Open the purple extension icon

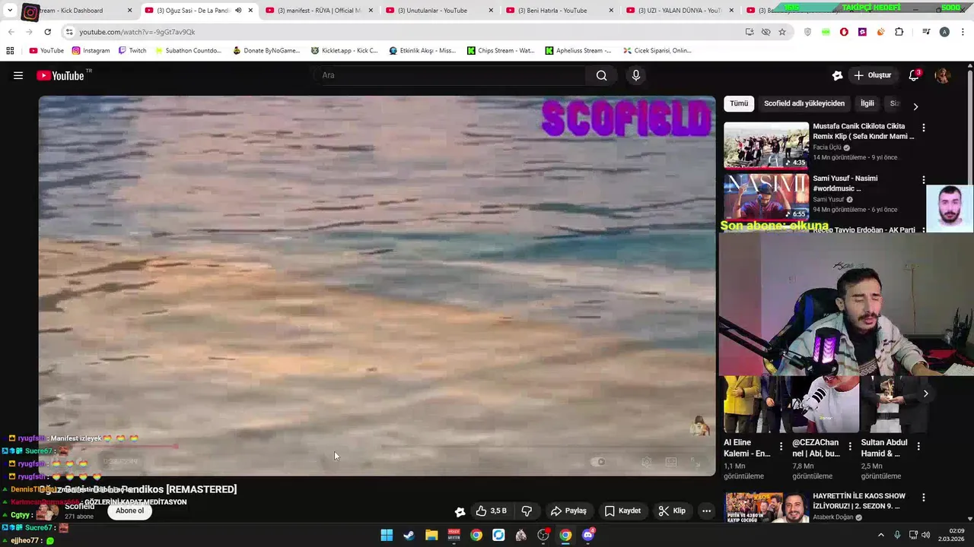coord(862,32)
